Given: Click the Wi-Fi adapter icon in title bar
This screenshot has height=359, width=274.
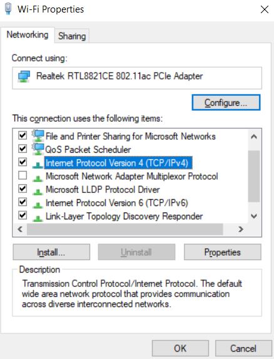Looking at the screenshot, I should point(8,9).
